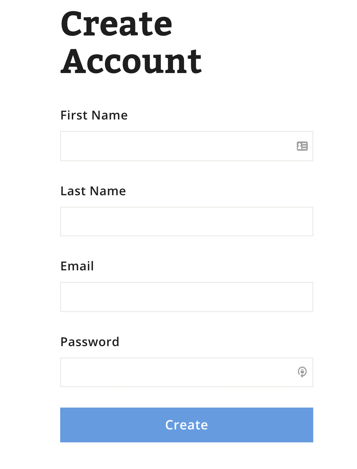Click the Email label text
357x469 pixels.
point(77,266)
